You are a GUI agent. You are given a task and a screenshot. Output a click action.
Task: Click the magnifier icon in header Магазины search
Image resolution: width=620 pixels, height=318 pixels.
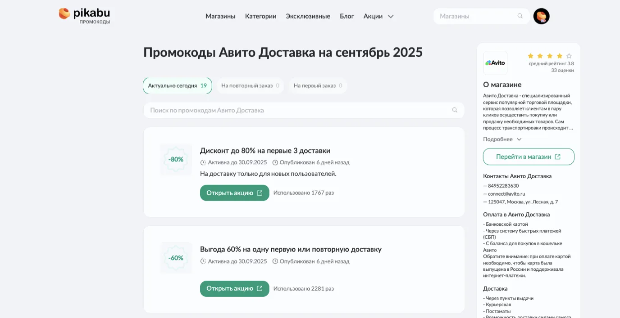tap(520, 16)
